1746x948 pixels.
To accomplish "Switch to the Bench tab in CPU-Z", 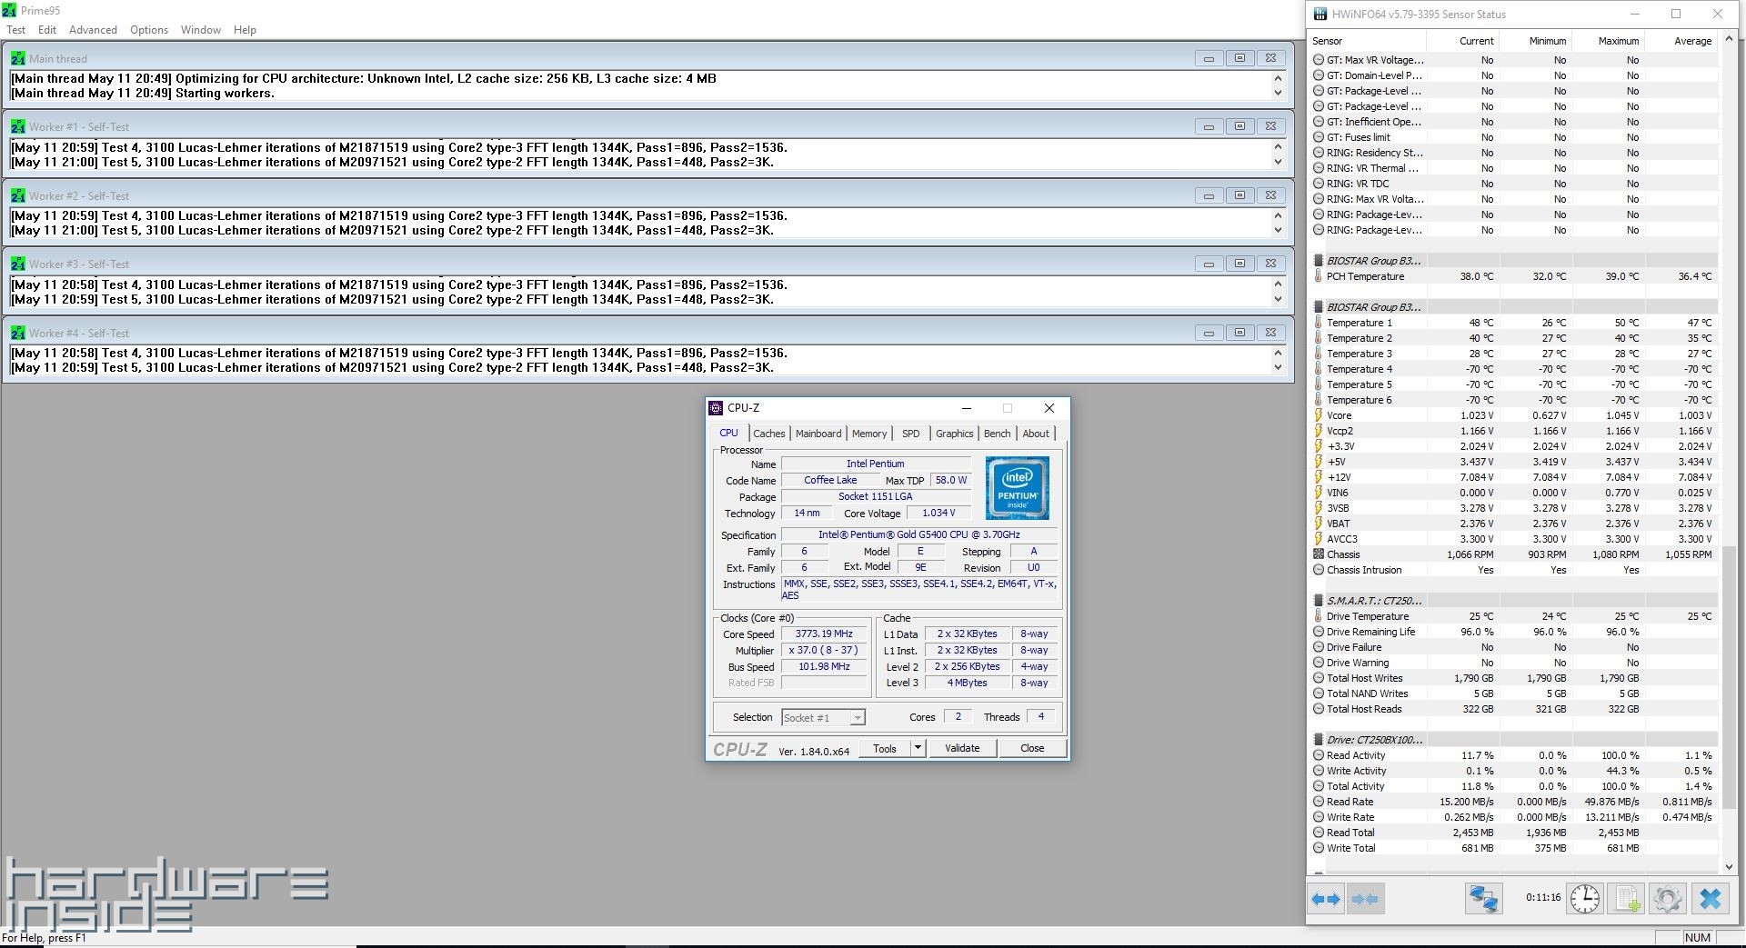I will [x=997, y=434].
